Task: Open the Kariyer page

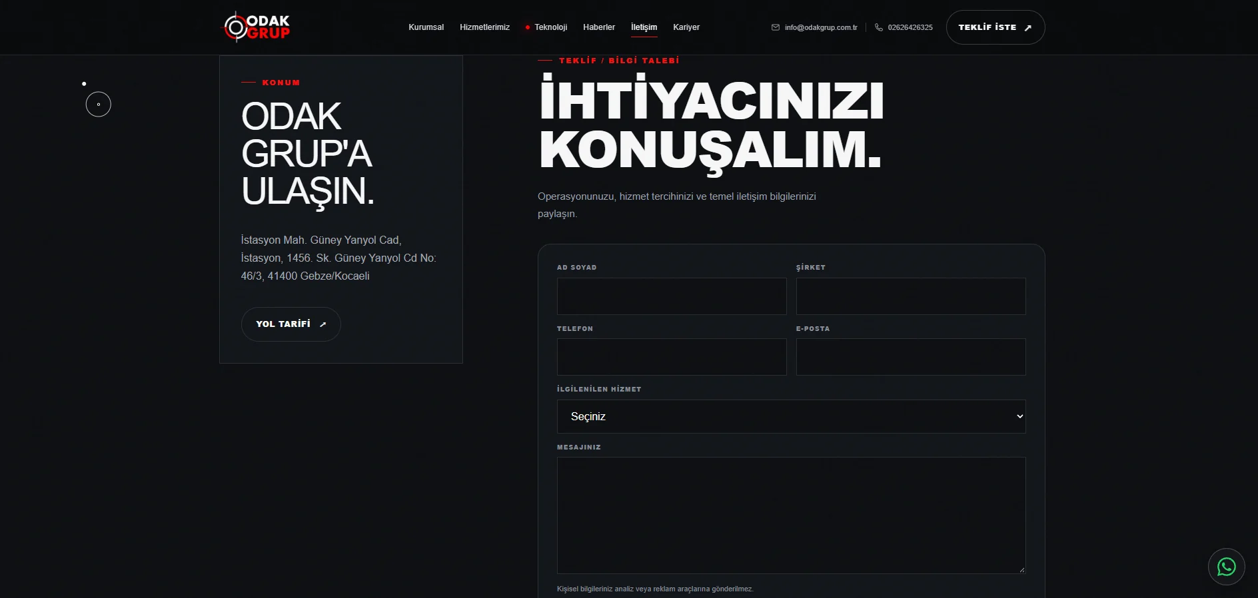Action: 686,27
